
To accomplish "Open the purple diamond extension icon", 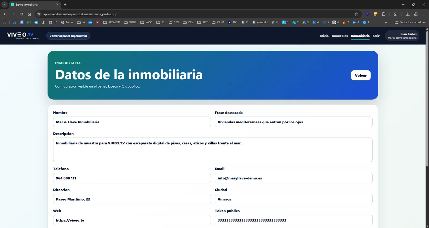I will (368, 14).
